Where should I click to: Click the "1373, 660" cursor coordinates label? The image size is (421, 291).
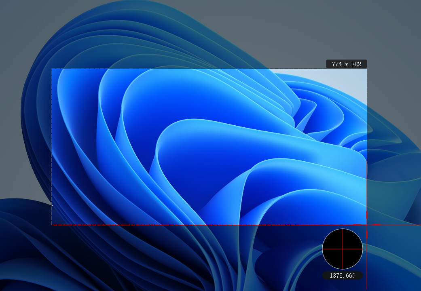pos(343,276)
